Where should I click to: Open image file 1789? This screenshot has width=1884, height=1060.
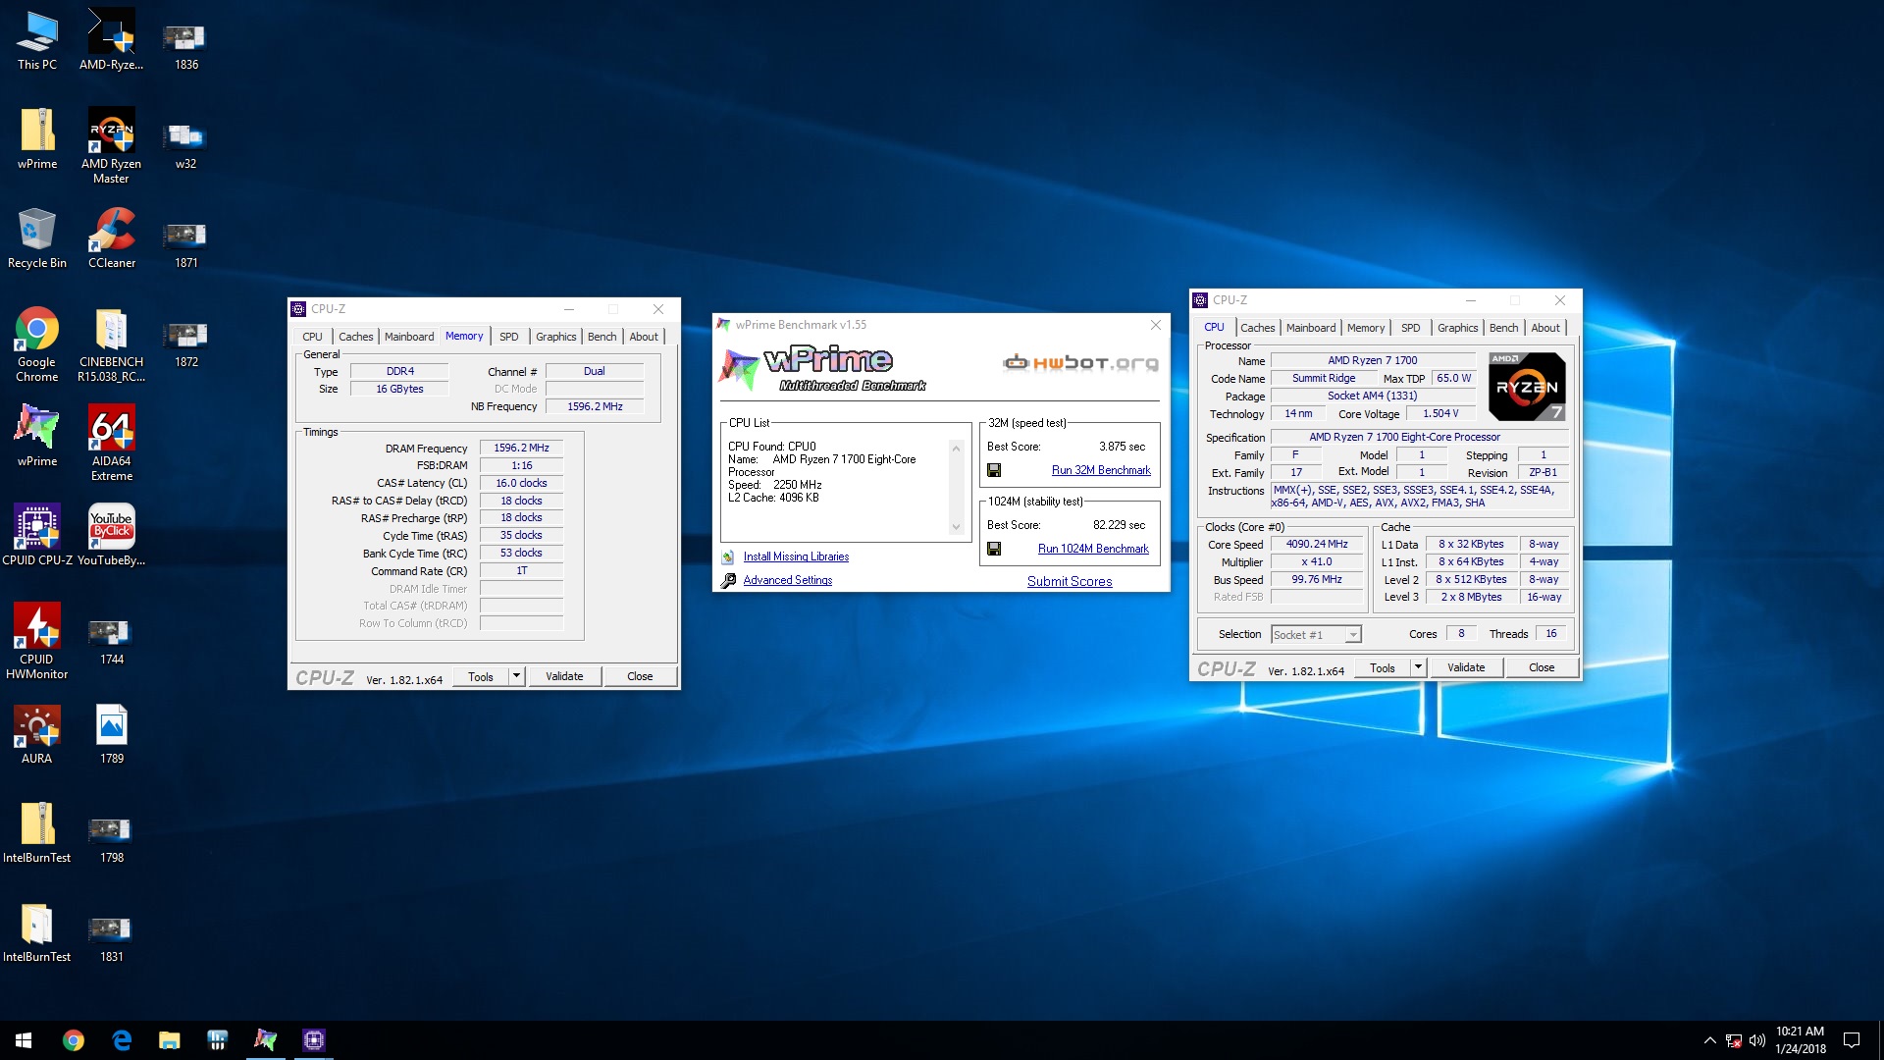(x=112, y=734)
